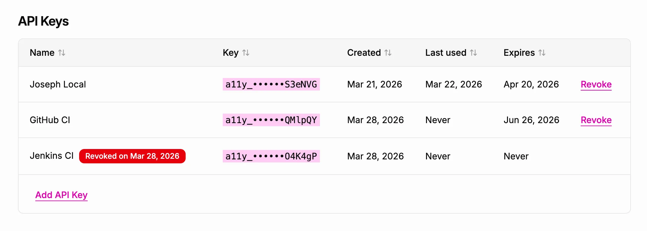
Task: Click the masked key for Joseph Local
Action: coord(271,84)
